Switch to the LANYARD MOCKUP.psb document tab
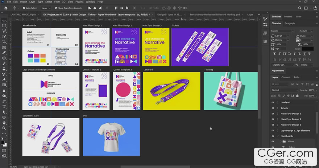The image size is (319, 168). click(x=23, y=15)
